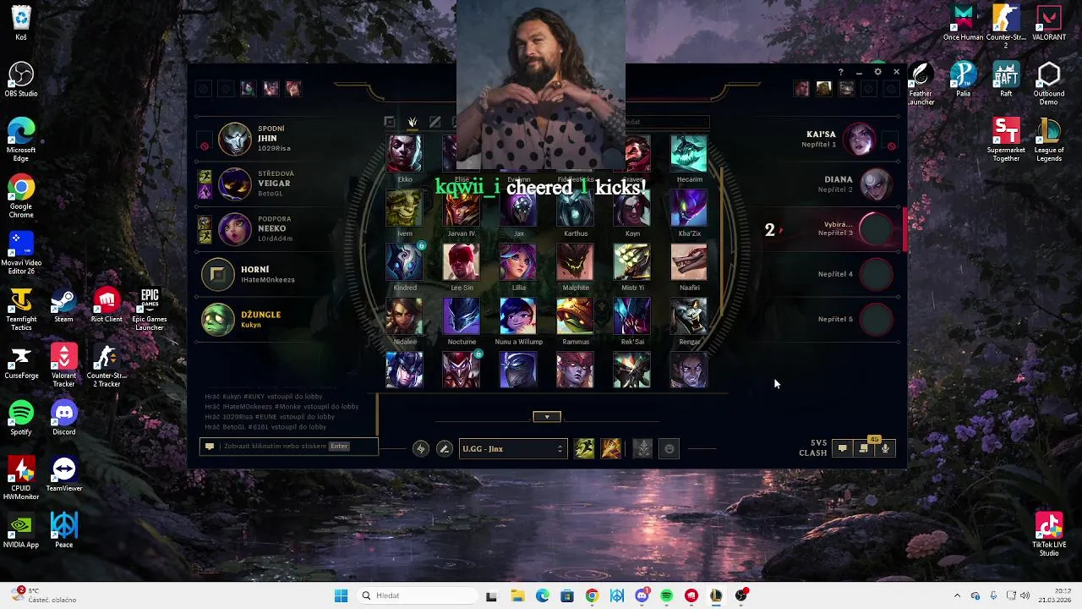Open the emote picker button
This screenshot has width=1082, height=609.
[669, 448]
